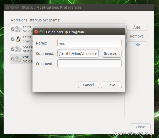Screen dimensions: 159x138
Task: Click the Name field containing vnc
Action: pyautogui.click(x=89, y=43)
